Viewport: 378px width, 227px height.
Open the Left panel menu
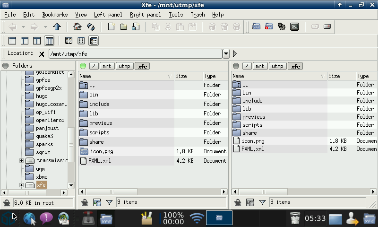point(108,15)
